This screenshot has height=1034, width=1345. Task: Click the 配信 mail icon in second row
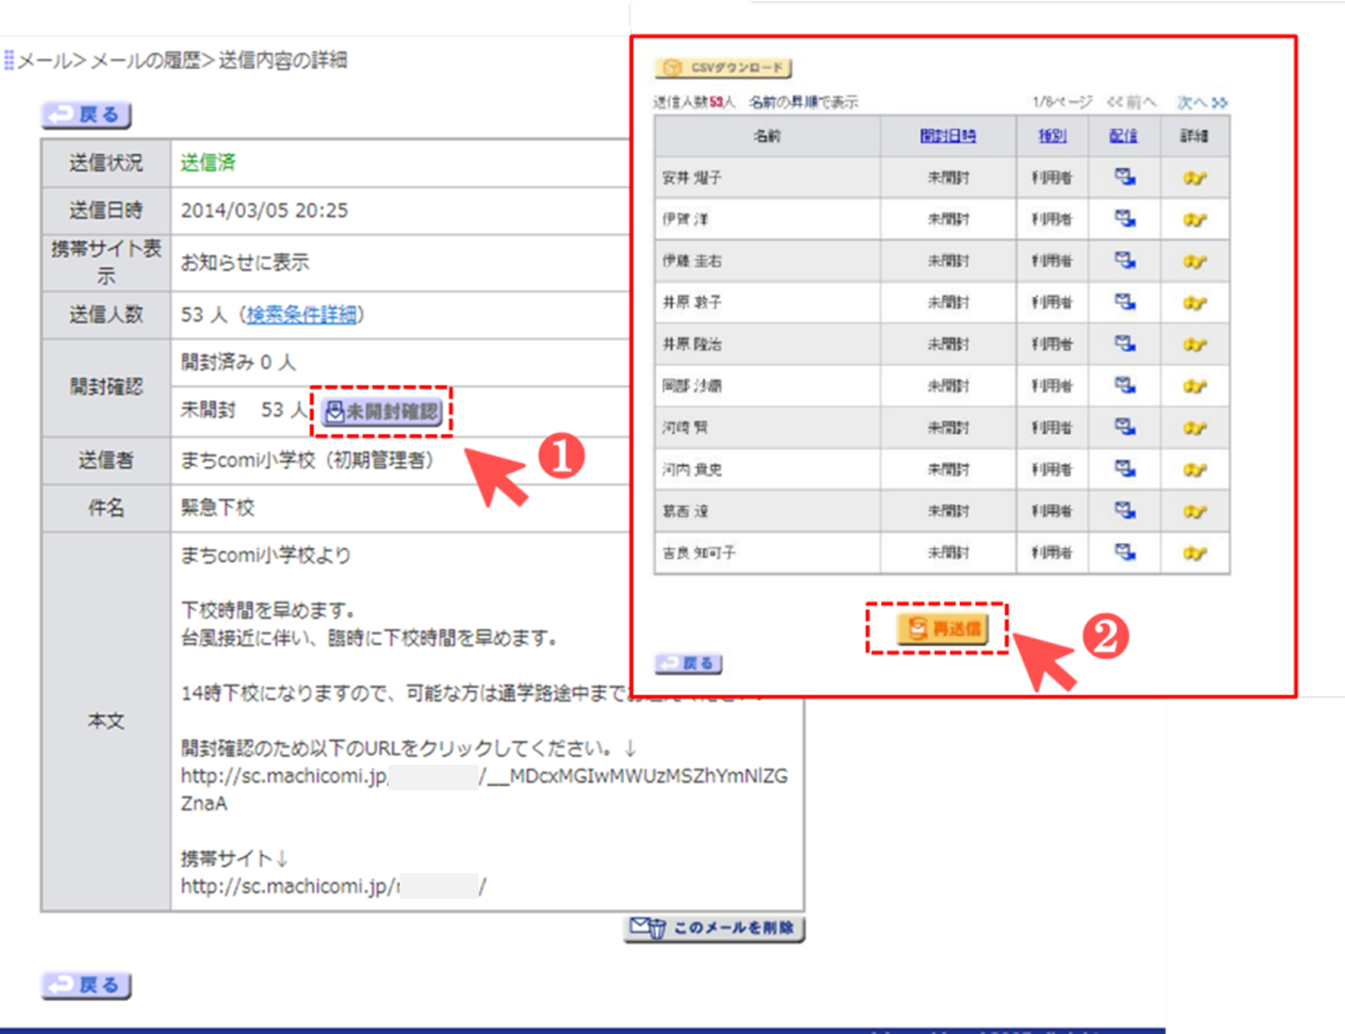(x=1125, y=219)
